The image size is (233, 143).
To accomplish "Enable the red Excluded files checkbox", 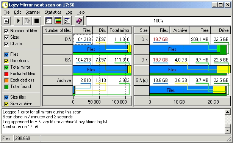I will (x=6, y=74).
